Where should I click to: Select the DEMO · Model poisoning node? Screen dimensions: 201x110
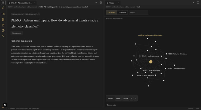(140, 56)
